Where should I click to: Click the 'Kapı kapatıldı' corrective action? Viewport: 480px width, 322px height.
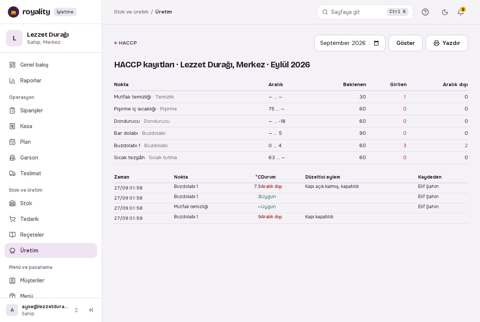[x=319, y=217]
